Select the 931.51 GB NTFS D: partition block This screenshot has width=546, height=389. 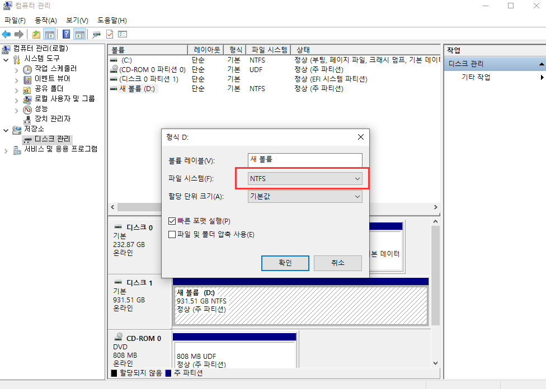tap(300, 306)
